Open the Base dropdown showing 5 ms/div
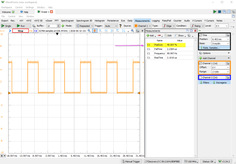This screenshot has width=236, height=164. point(221,43)
